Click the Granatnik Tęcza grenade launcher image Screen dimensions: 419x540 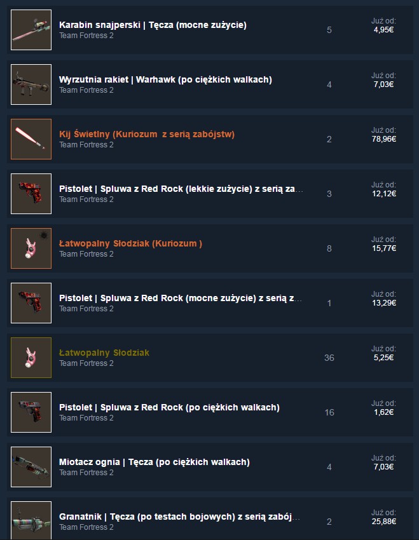tap(31, 521)
